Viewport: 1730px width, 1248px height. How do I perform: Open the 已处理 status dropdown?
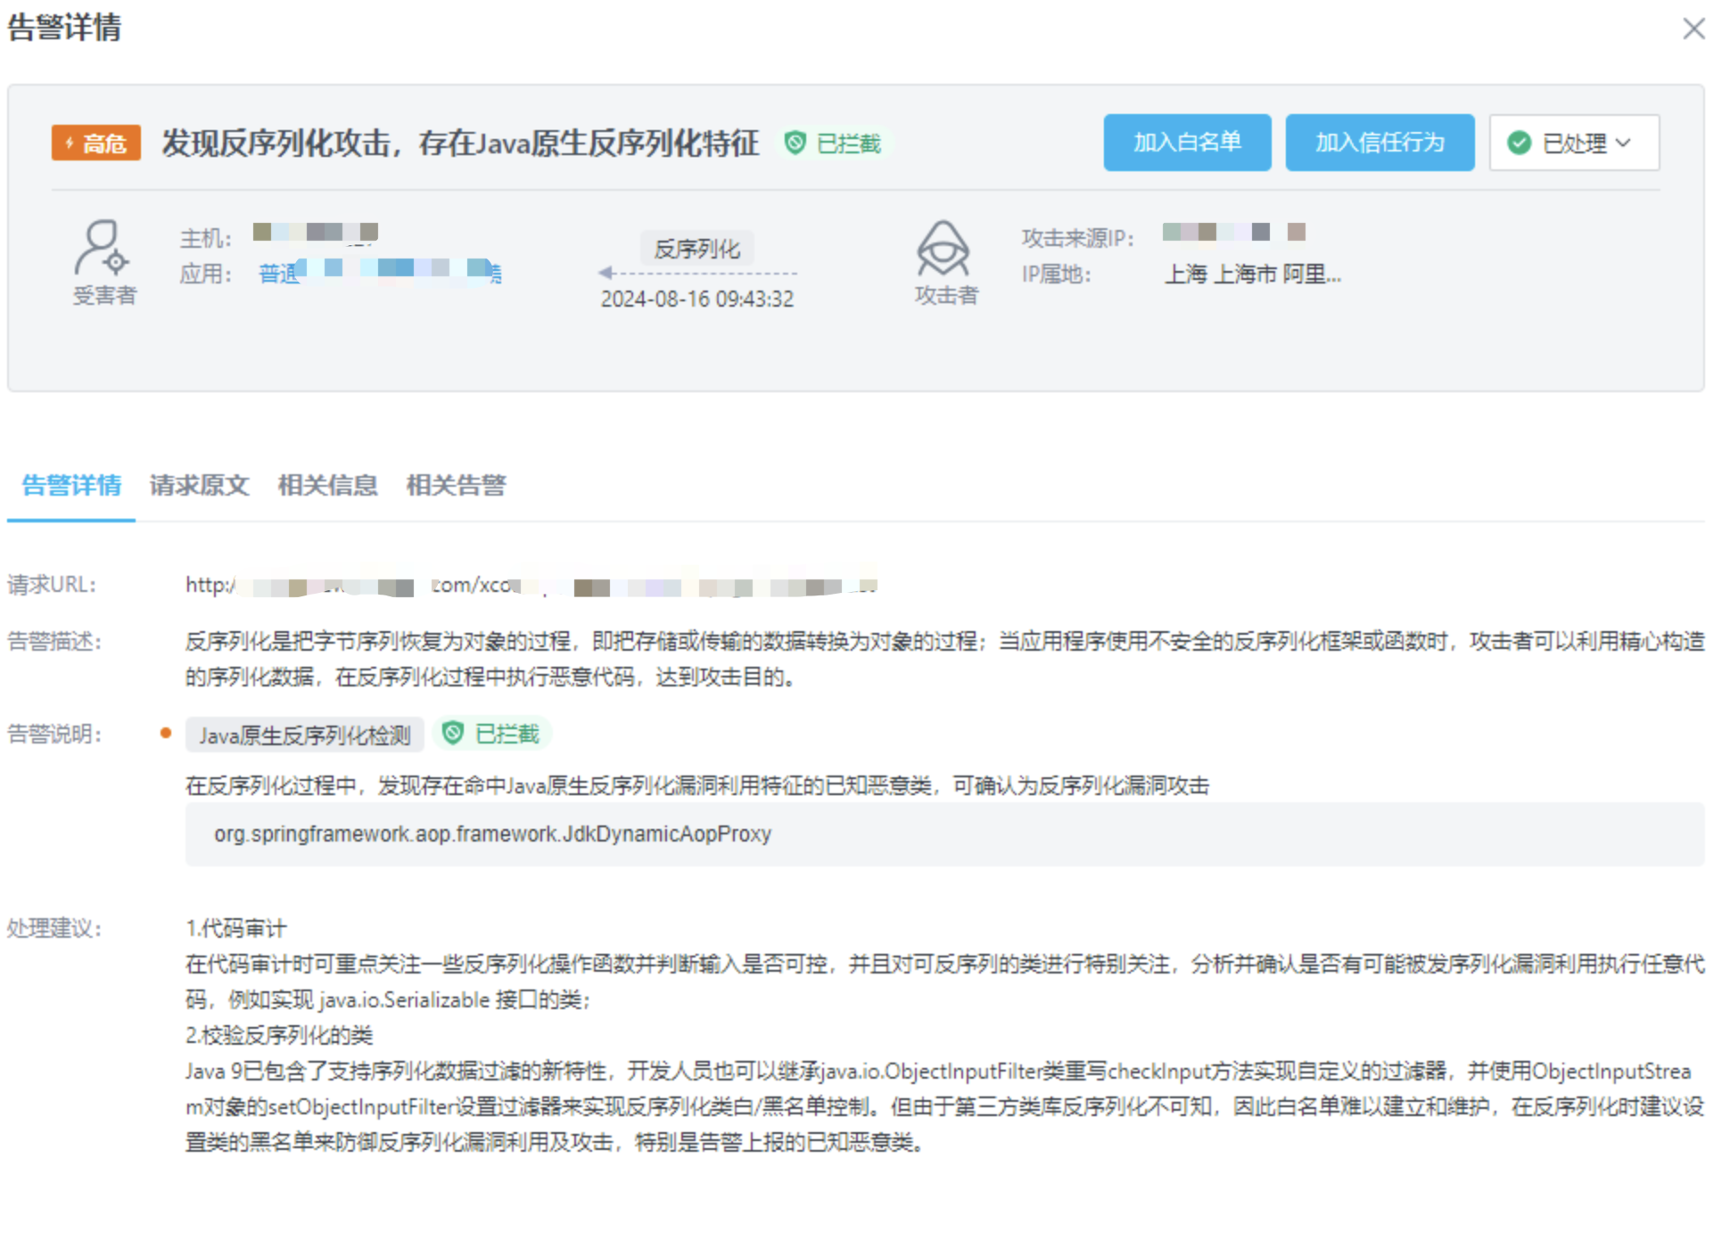coord(1574,143)
